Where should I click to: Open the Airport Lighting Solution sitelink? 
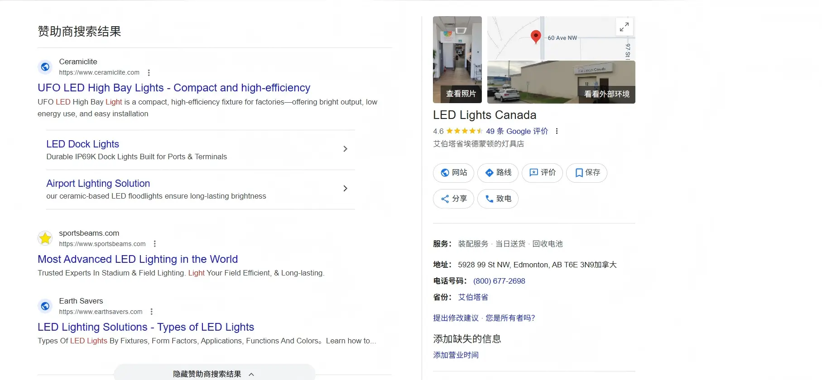click(x=98, y=183)
